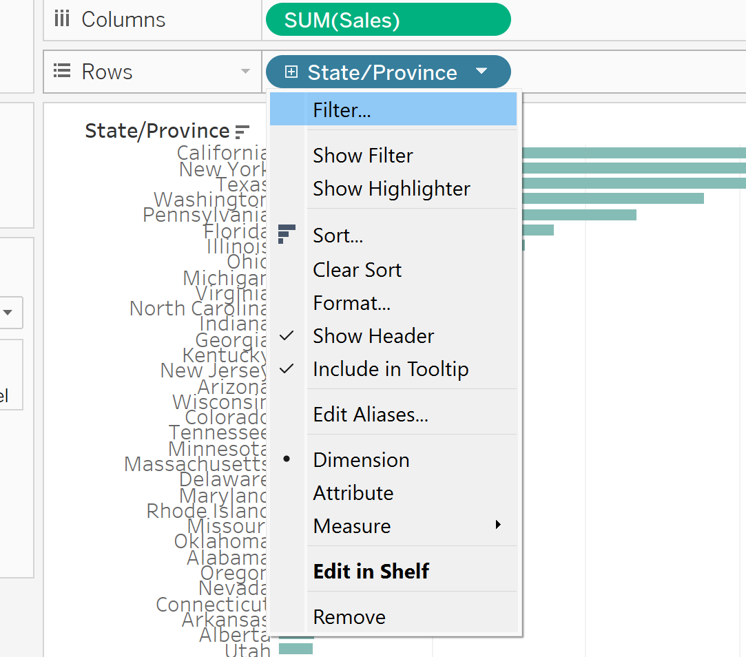Toggle the Show Header checkmark option

tap(373, 336)
